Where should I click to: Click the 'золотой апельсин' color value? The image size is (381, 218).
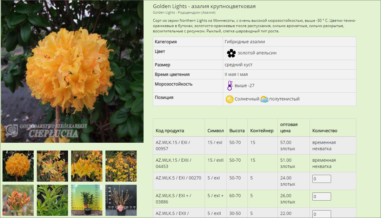coord(257,53)
